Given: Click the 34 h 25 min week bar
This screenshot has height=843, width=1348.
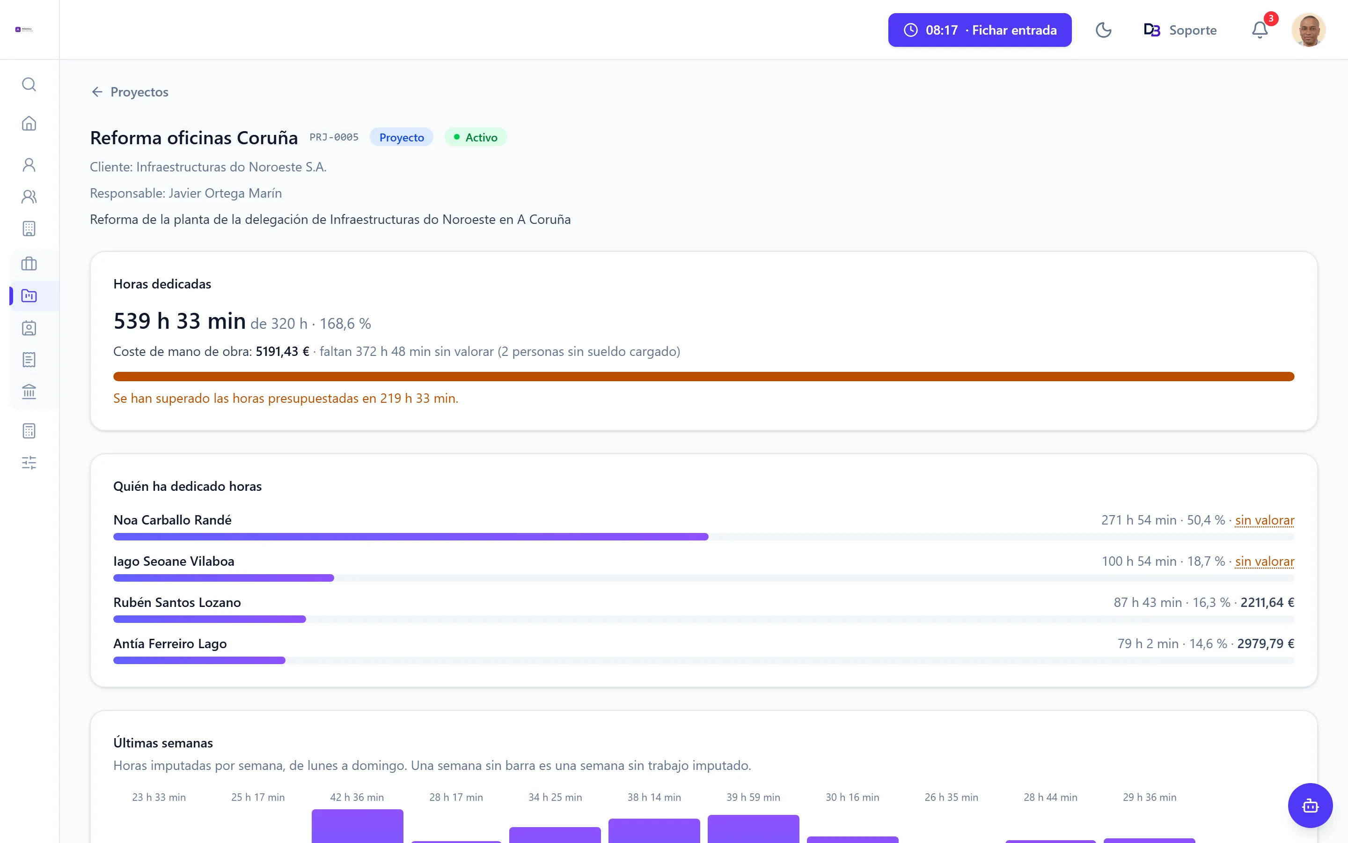Looking at the screenshot, I should 555,835.
